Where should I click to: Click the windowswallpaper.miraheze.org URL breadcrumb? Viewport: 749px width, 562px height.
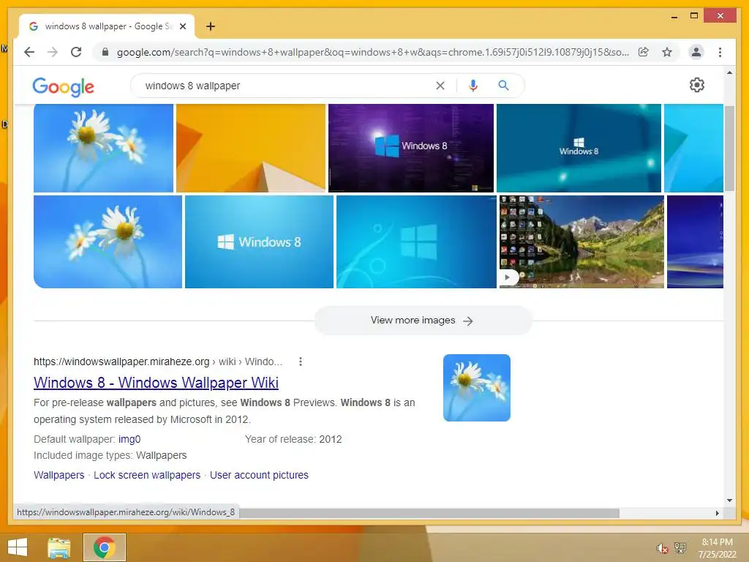158,361
